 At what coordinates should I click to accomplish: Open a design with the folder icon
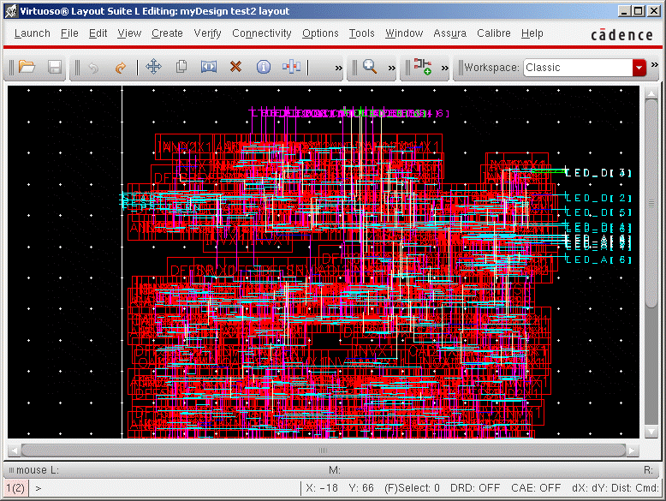click(27, 67)
